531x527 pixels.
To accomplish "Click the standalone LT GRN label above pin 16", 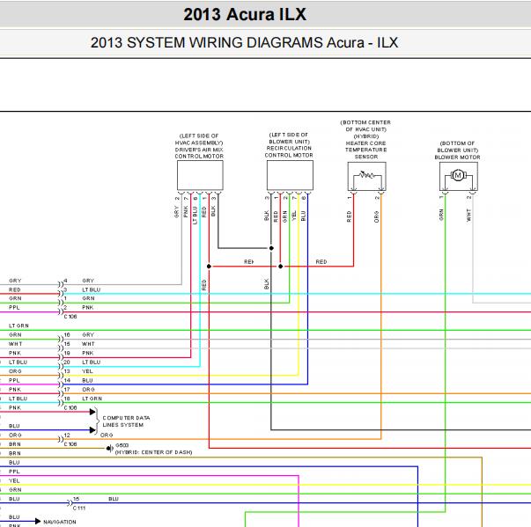I will coord(18,326).
